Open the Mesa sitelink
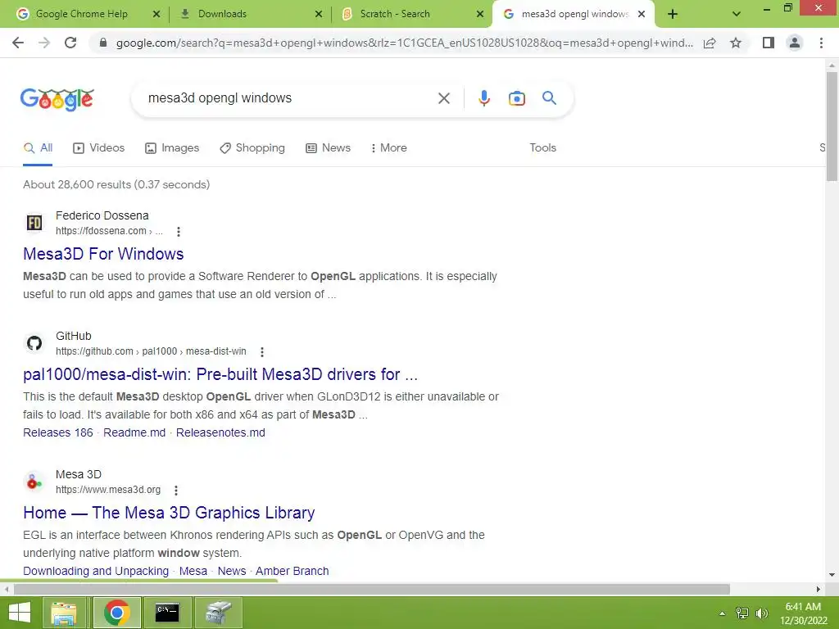 point(193,571)
